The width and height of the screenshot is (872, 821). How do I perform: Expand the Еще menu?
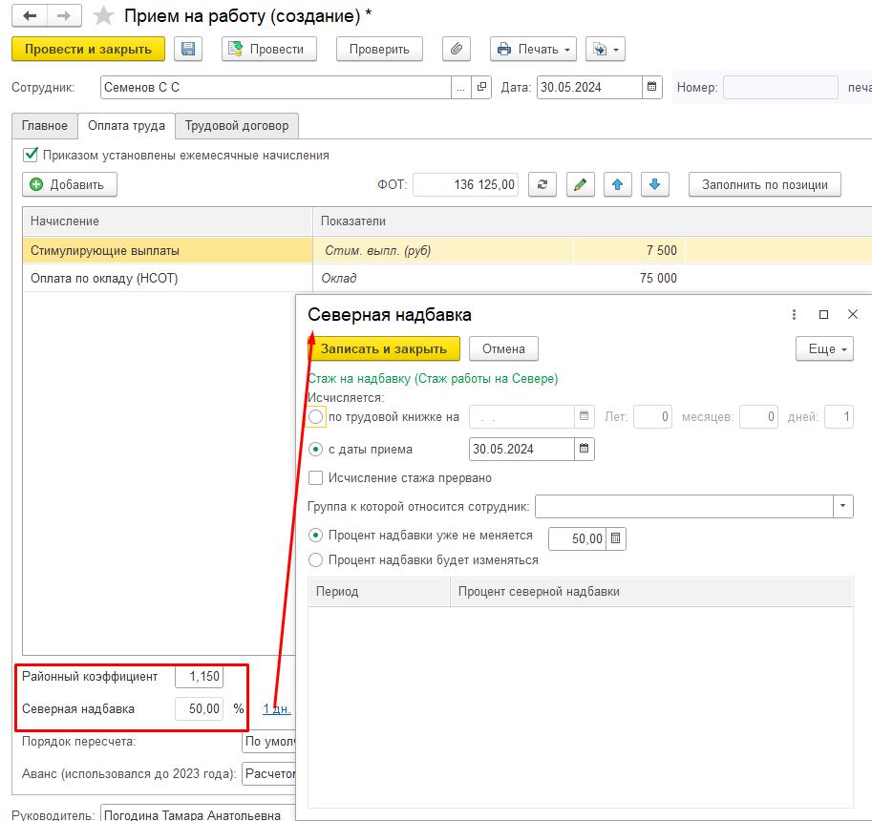coord(823,349)
